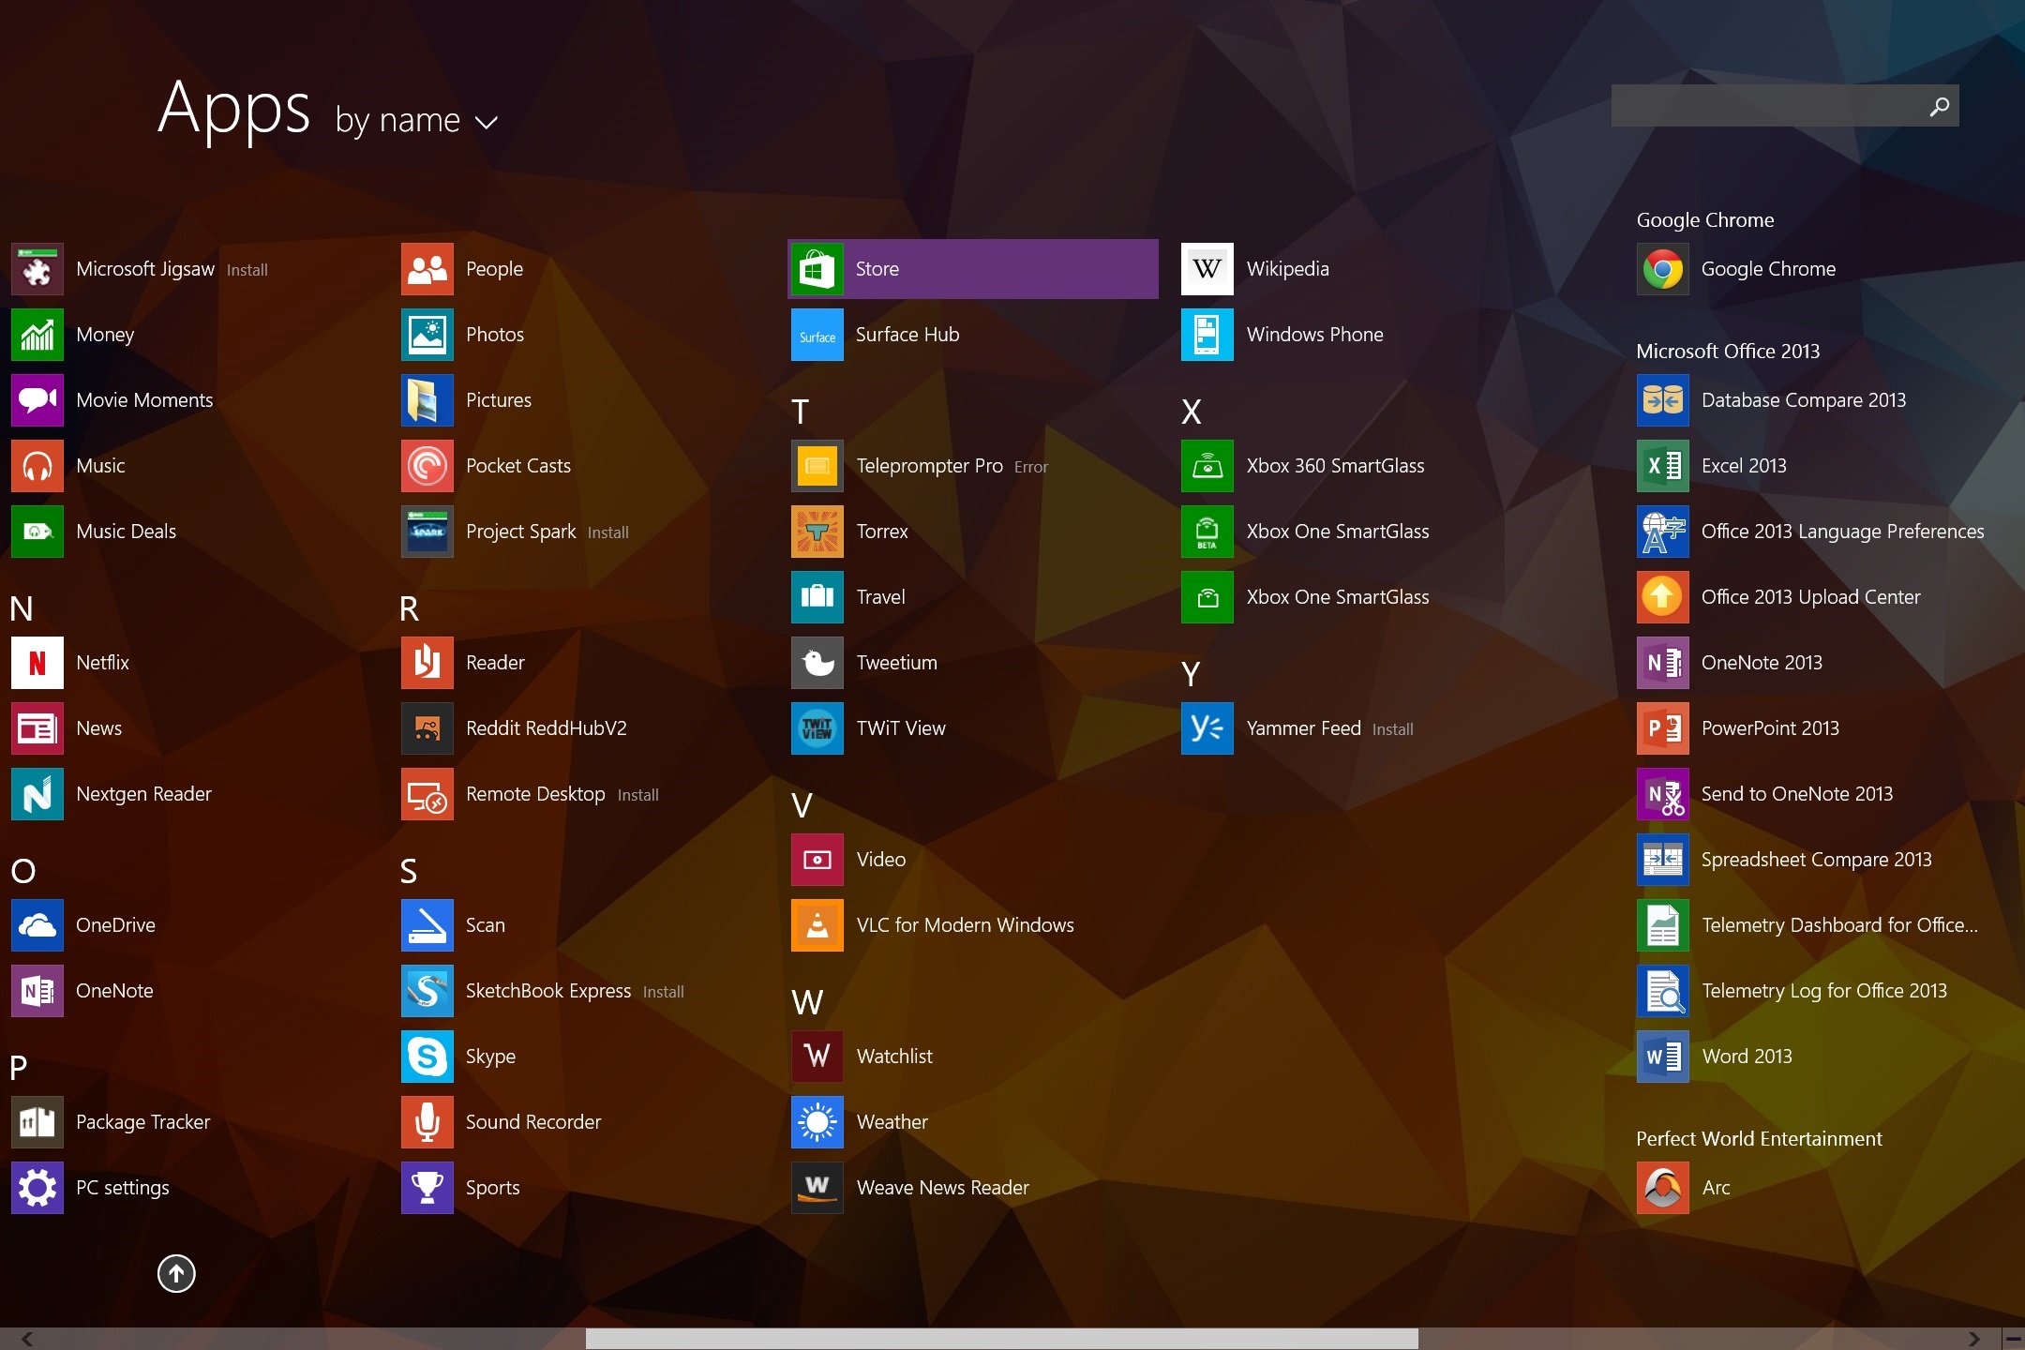Open Google Chrome icon
The image size is (2025, 1350).
click(x=1663, y=269)
